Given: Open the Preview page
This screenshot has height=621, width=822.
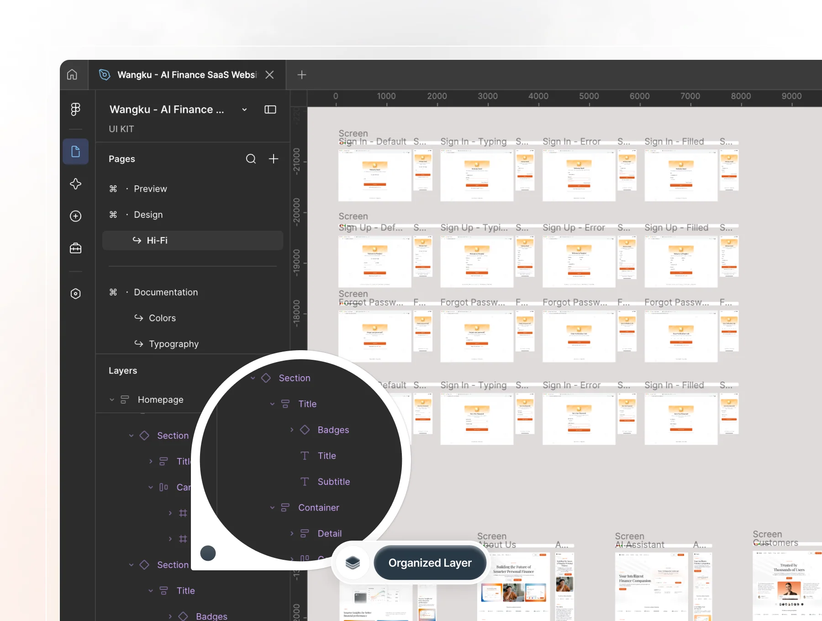Looking at the screenshot, I should [x=150, y=189].
